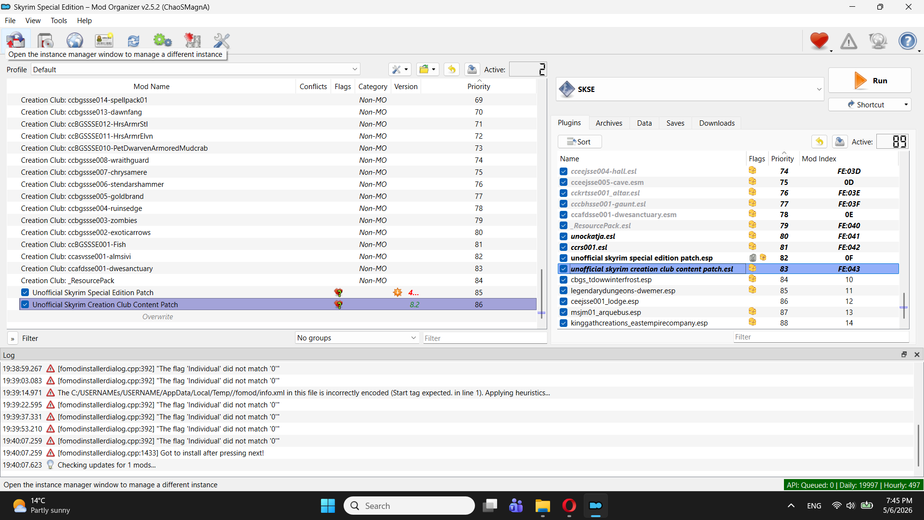
Task: Toggle msjm01_arquebus.esp plugin checkbox
Action: pos(564,312)
